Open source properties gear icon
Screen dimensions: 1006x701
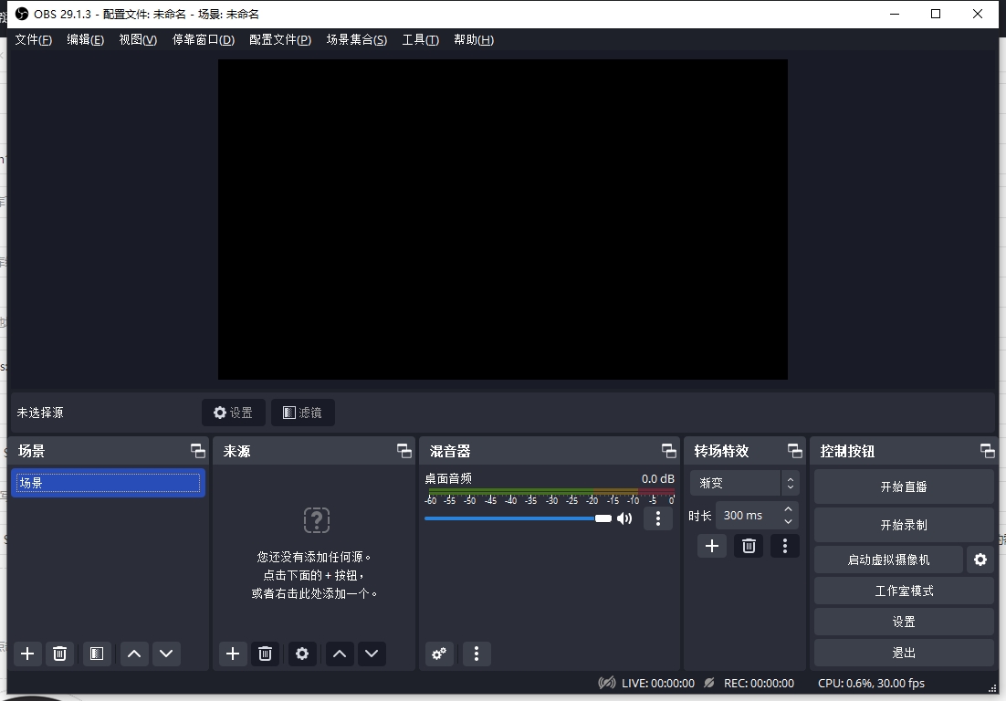[x=302, y=654]
